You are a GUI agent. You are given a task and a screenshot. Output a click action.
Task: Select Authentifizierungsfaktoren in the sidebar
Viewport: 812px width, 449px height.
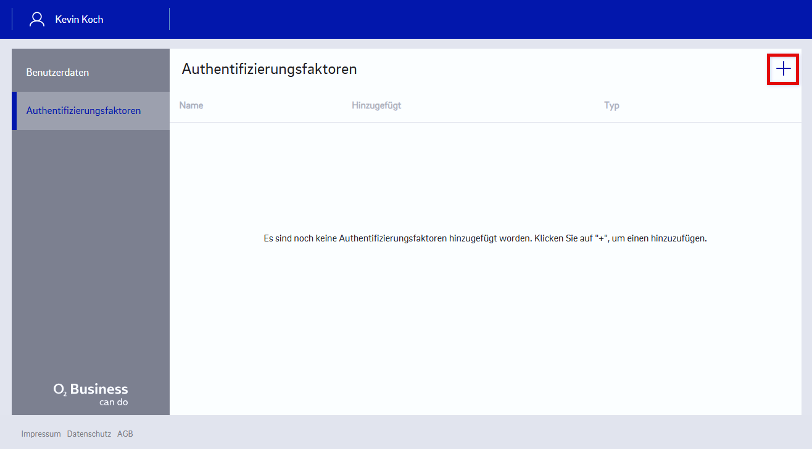[83, 111]
